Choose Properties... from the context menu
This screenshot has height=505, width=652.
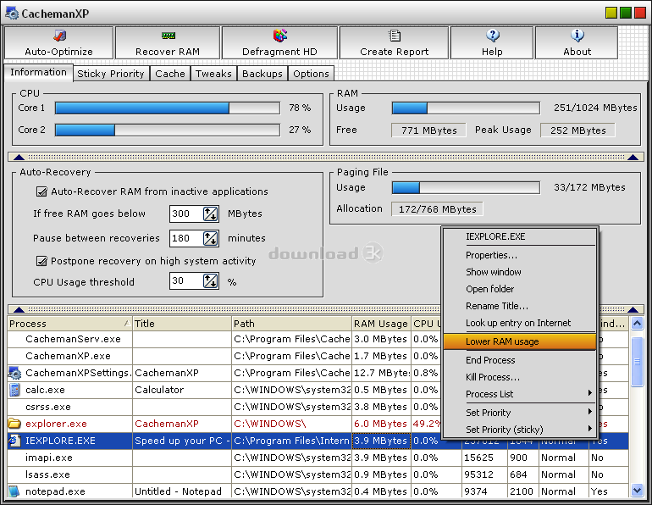(520, 255)
